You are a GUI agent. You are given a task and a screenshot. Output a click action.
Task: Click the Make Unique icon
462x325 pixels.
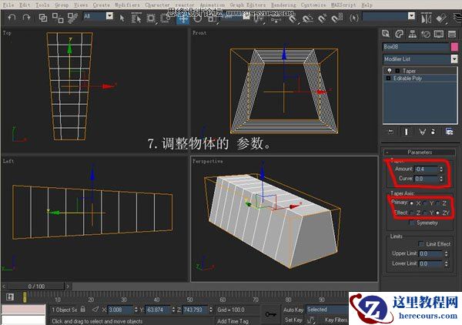coord(422,132)
